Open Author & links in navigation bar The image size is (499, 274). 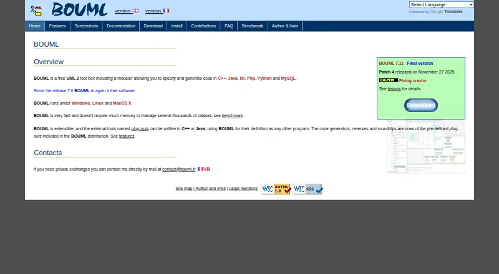(285, 26)
